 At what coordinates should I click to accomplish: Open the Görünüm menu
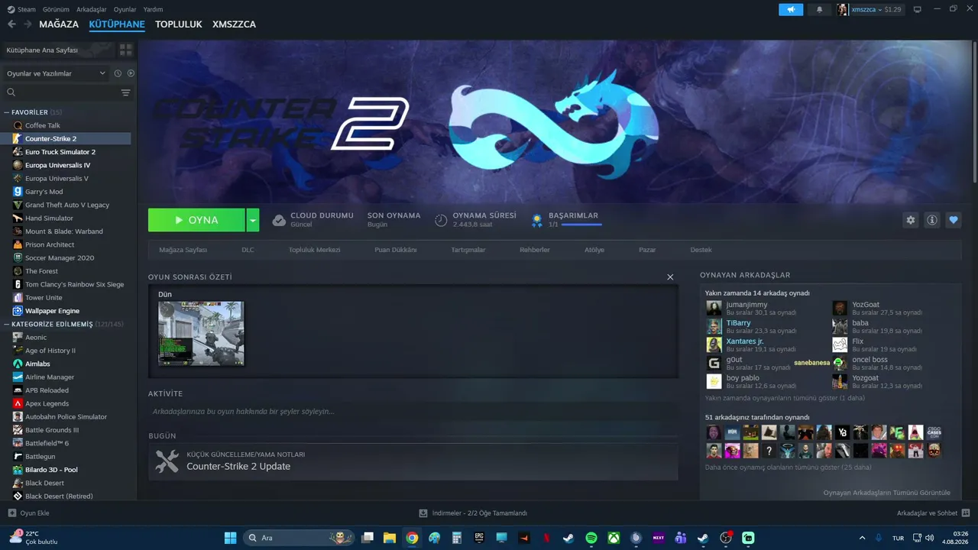point(57,9)
